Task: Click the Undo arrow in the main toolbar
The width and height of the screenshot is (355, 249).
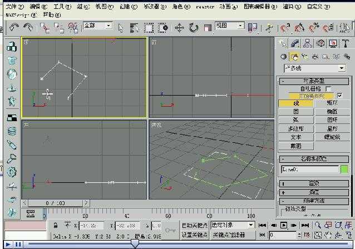Action: (x=14, y=27)
